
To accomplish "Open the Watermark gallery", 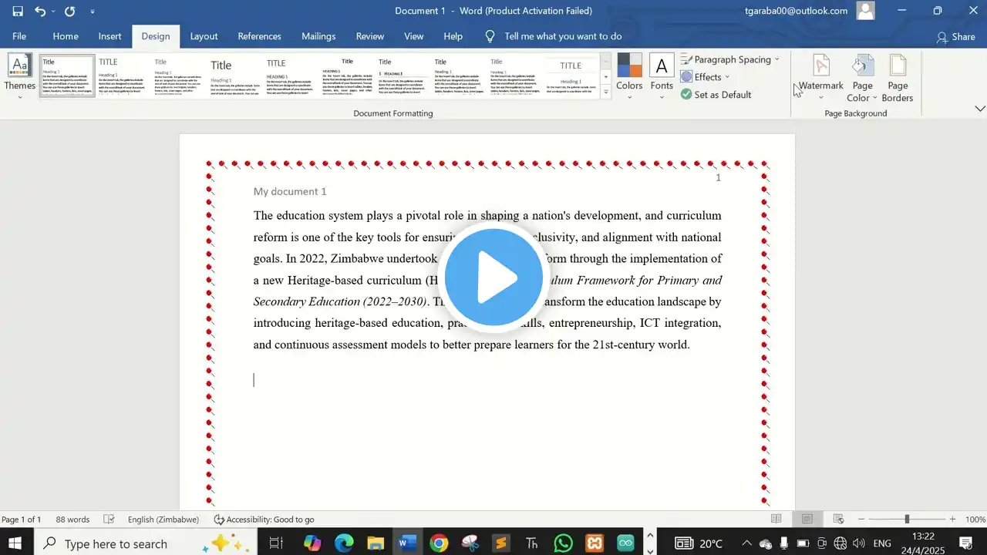I will (x=820, y=76).
